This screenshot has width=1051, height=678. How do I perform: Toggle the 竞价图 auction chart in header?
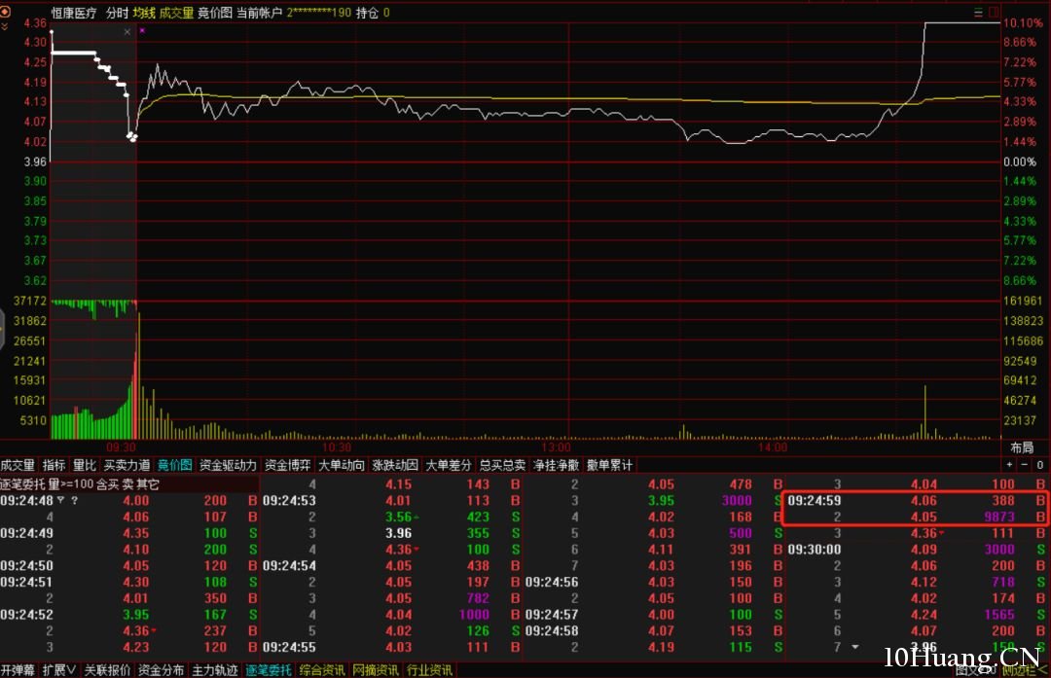click(x=215, y=13)
